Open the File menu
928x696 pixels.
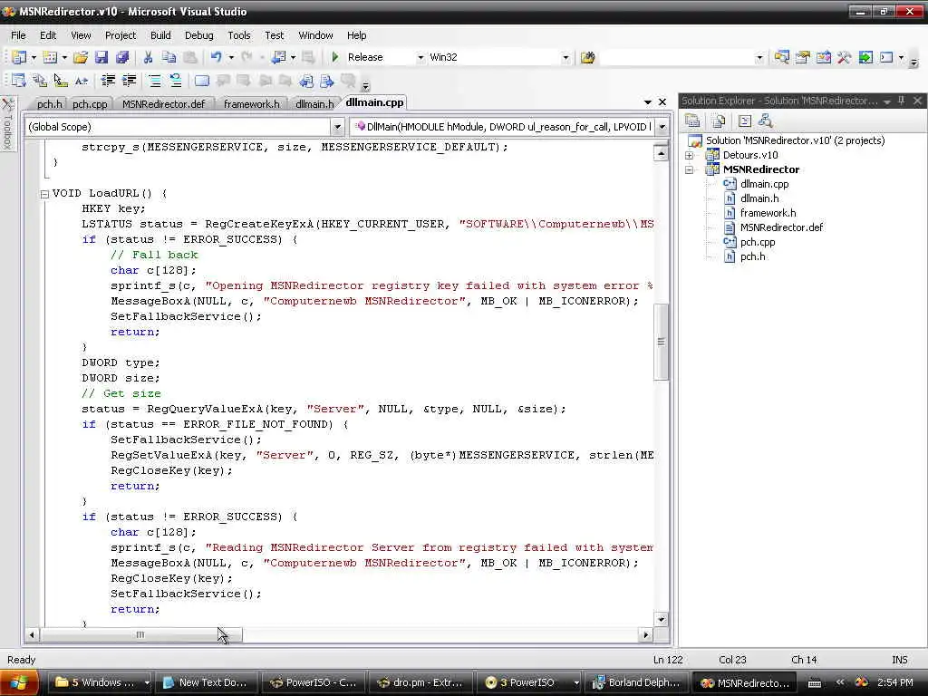[18, 35]
